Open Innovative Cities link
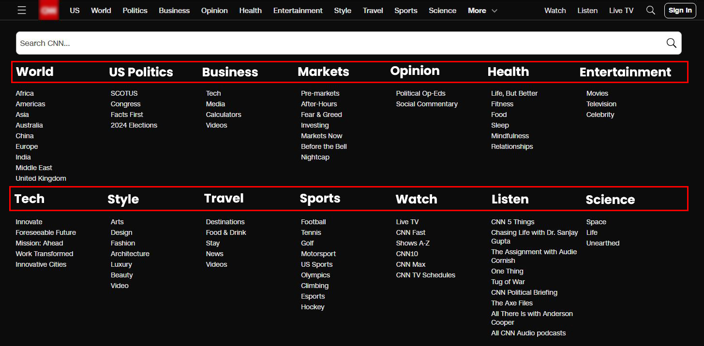 41,264
